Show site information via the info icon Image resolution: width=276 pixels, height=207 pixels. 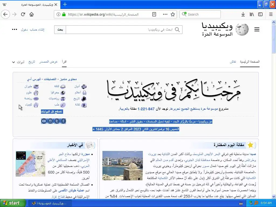[x=58, y=14]
